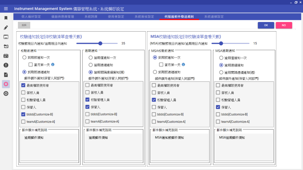Click the exclamation alert sidebar icon
Image resolution: width=303 pixels, height=170 pixels.
coord(6,65)
